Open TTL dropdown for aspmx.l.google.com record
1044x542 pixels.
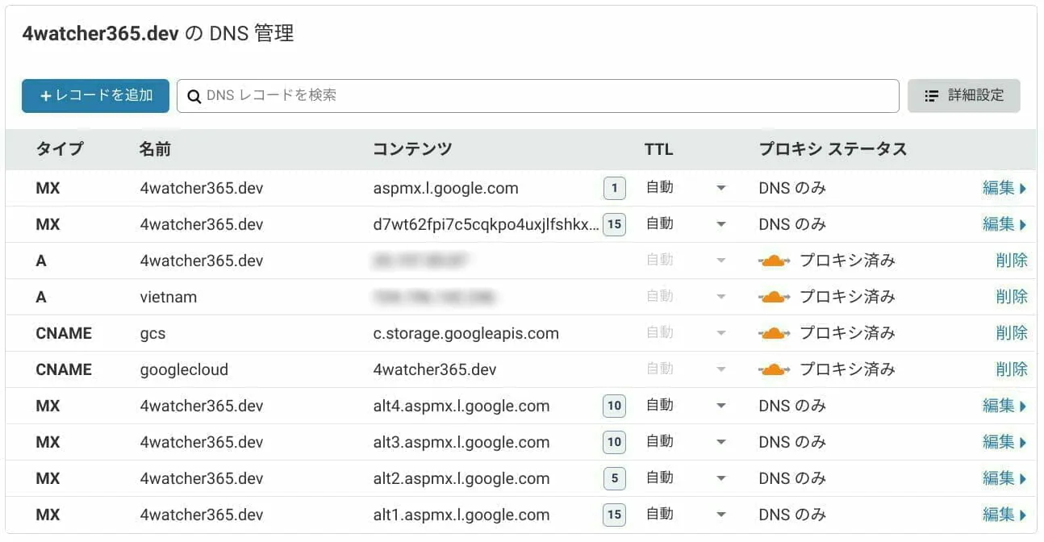coord(720,188)
